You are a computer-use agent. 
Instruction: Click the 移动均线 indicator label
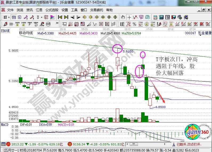pyautogui.click(x=26, y=33)
